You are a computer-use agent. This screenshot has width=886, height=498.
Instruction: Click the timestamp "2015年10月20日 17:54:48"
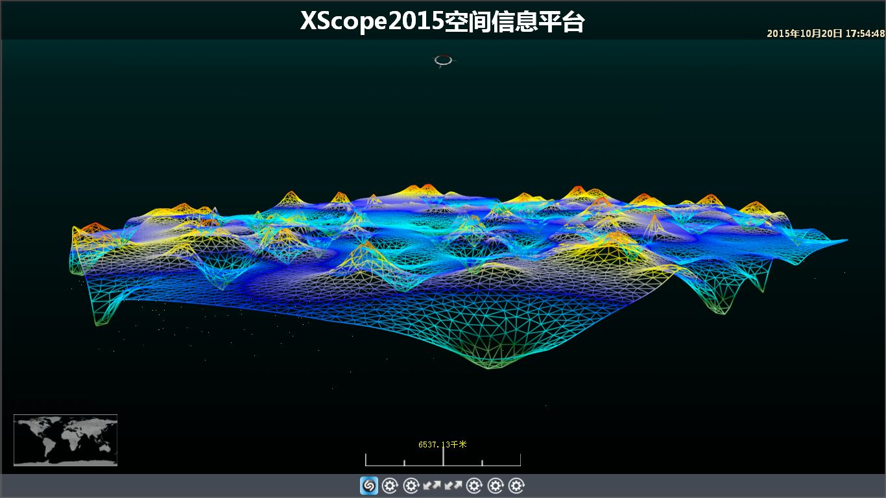point(826,33)
